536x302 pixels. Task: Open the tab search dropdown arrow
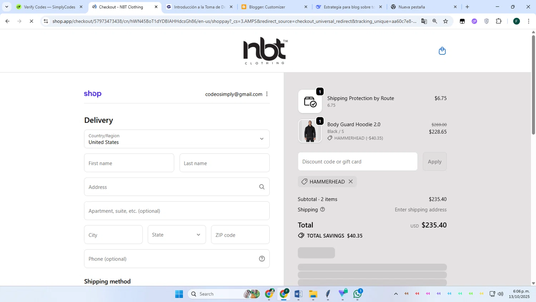[6, 7]
